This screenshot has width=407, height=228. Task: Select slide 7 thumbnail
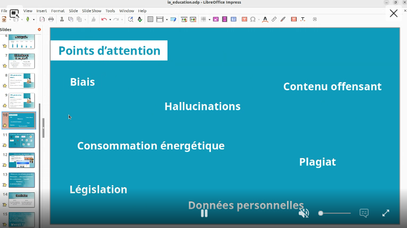coord(21,61)
